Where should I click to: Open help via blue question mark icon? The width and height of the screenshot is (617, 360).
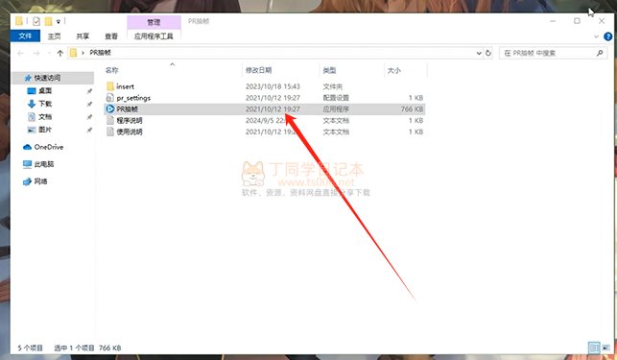point(608,36)
